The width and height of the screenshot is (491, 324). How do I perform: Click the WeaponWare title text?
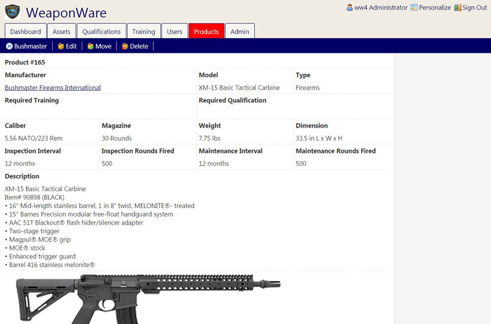pos(66,13)
